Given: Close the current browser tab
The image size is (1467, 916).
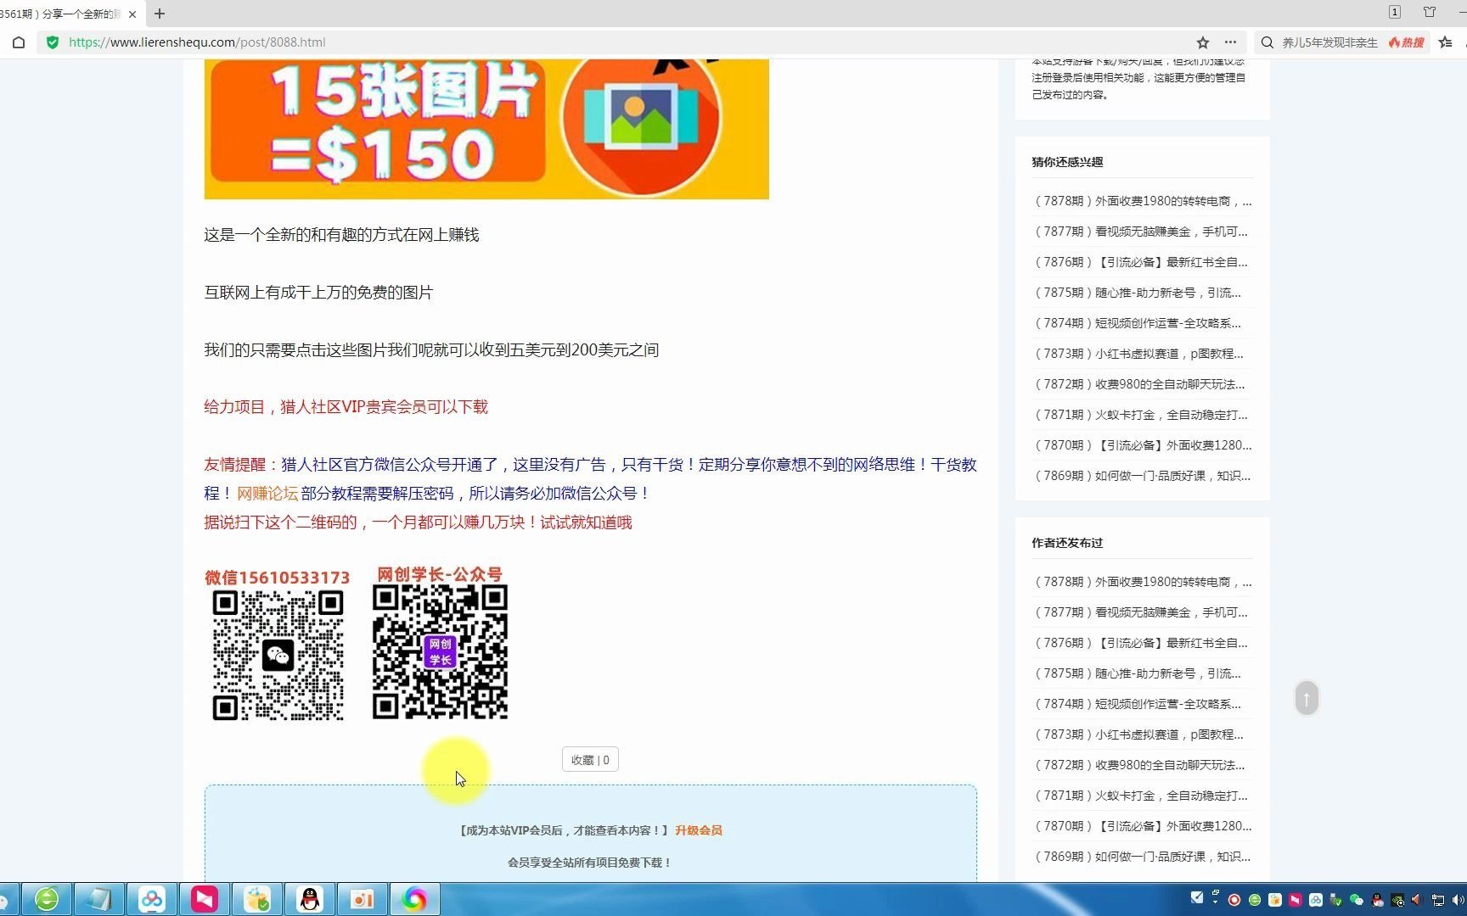Looking at the screenshot, I should [x=132, y=14].
